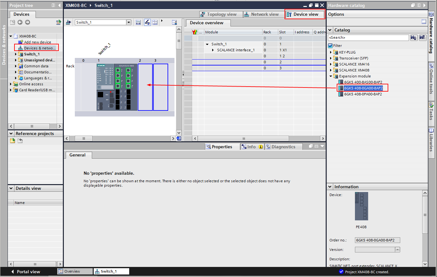437x277 pixels.
Task: Click the overview navigation icon at canvas corner
Action: [179, 138]
